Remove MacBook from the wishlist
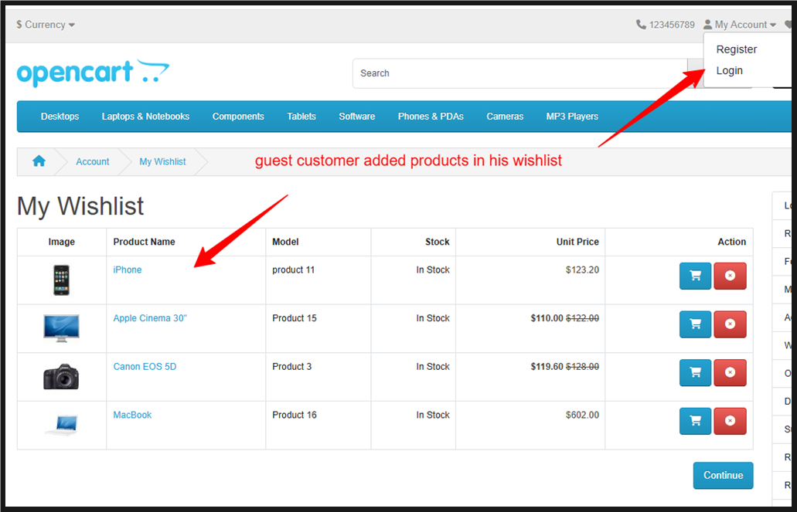The image size is (797, 512). point(730,421)
